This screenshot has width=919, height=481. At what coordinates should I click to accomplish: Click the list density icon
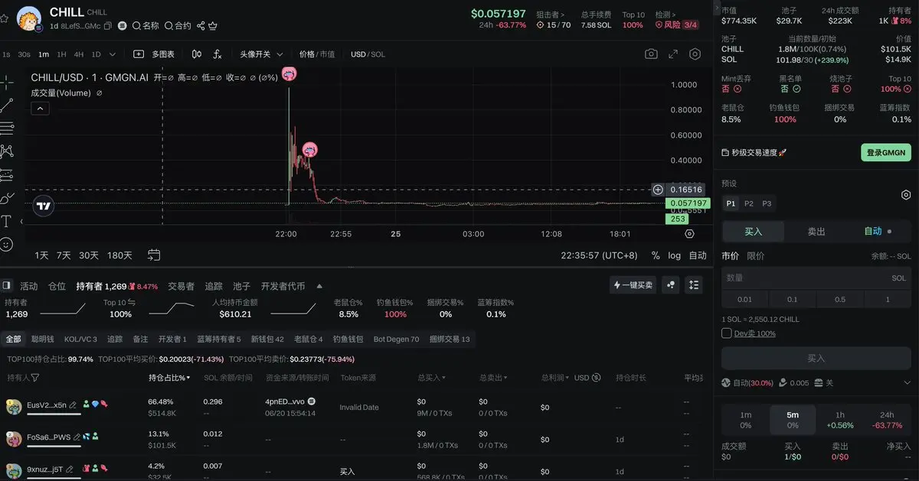694,285
